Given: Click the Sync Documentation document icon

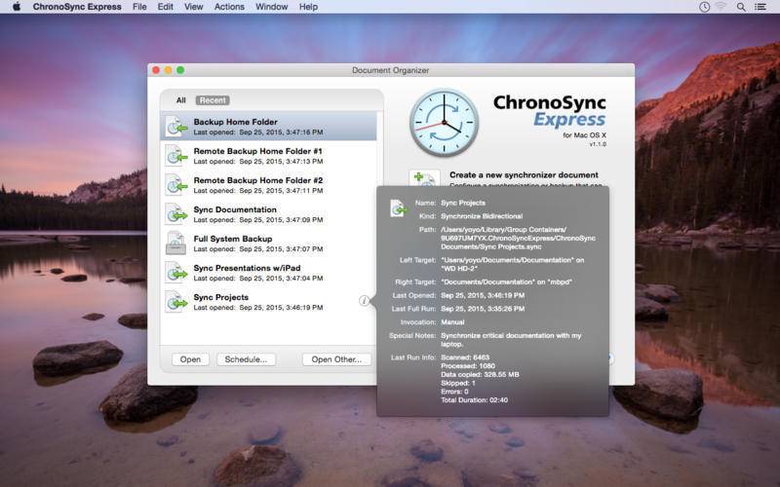Looking at the screenshot, I should tap(176, 214).
